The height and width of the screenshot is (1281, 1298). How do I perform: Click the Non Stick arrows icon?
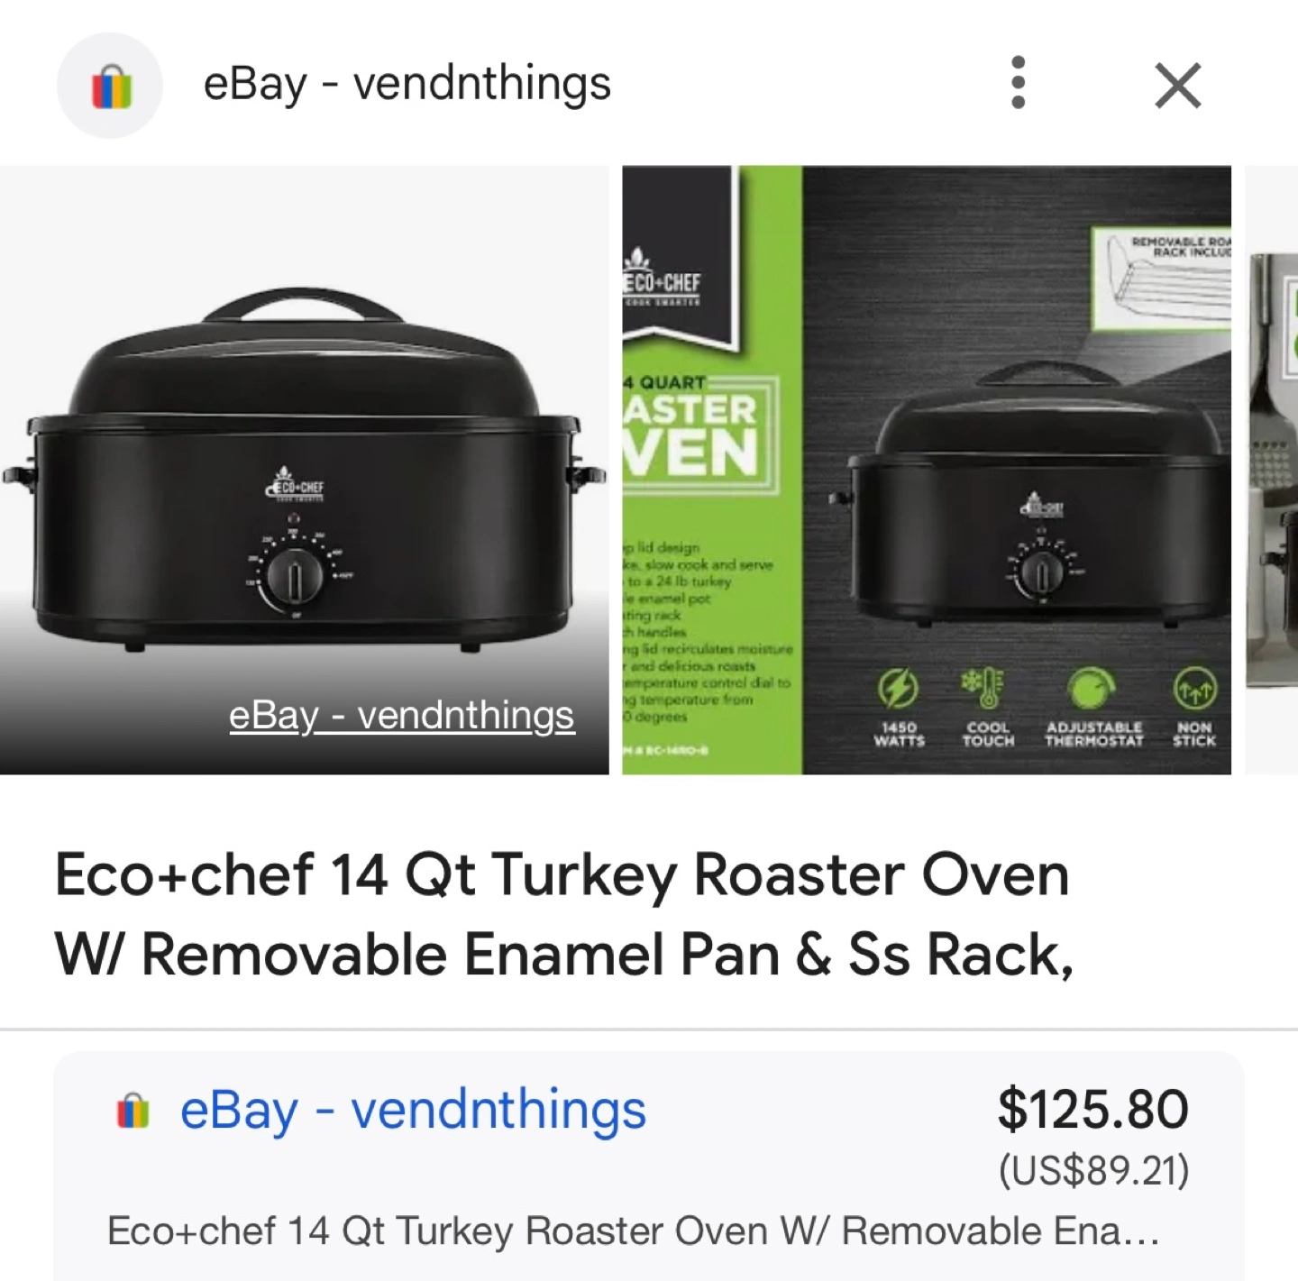(x=1196, y=691)
